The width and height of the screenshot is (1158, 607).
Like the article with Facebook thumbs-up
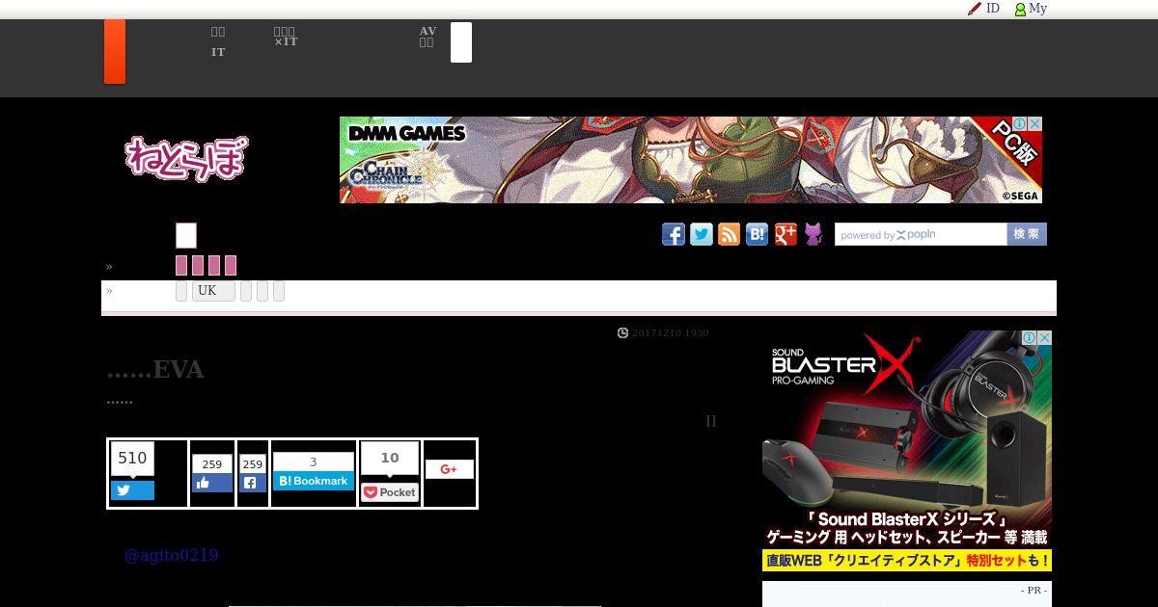pos(212,484)
